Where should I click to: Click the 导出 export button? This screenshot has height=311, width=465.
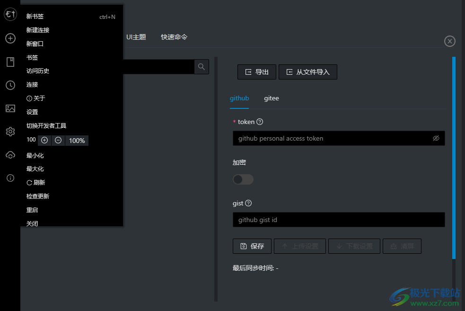point(257,72)
